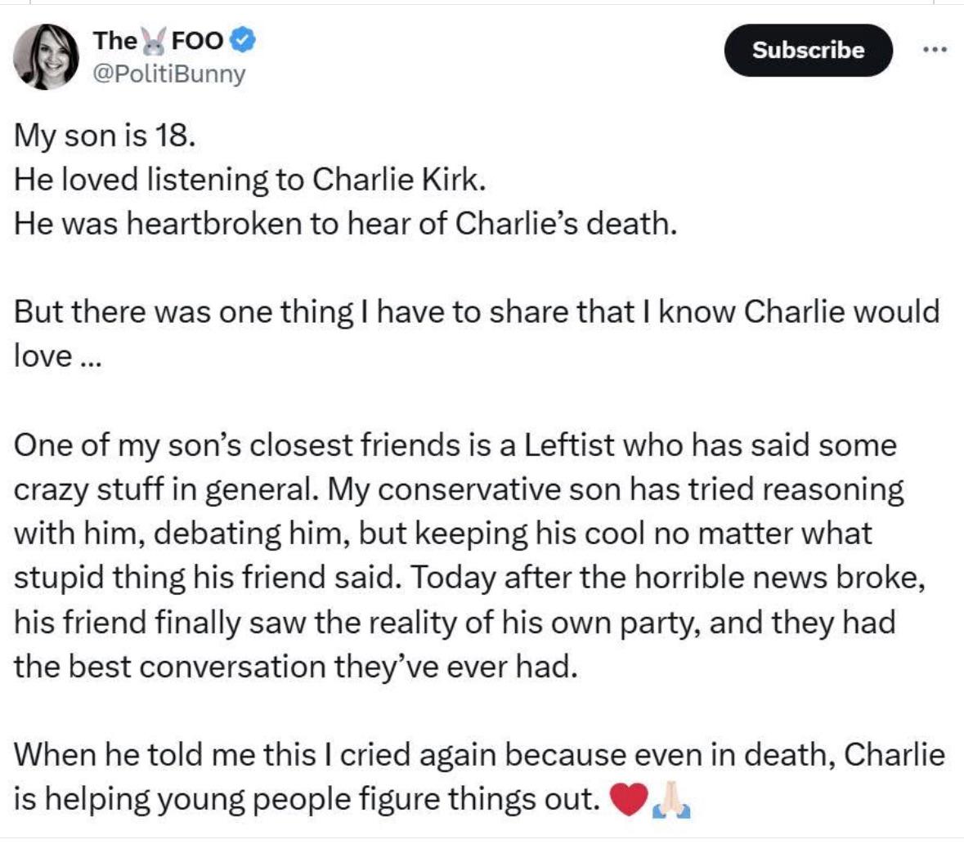964x853 pixels.
Task: Click the paragraph starting "But there was one thing"
Action: (477, 333)
